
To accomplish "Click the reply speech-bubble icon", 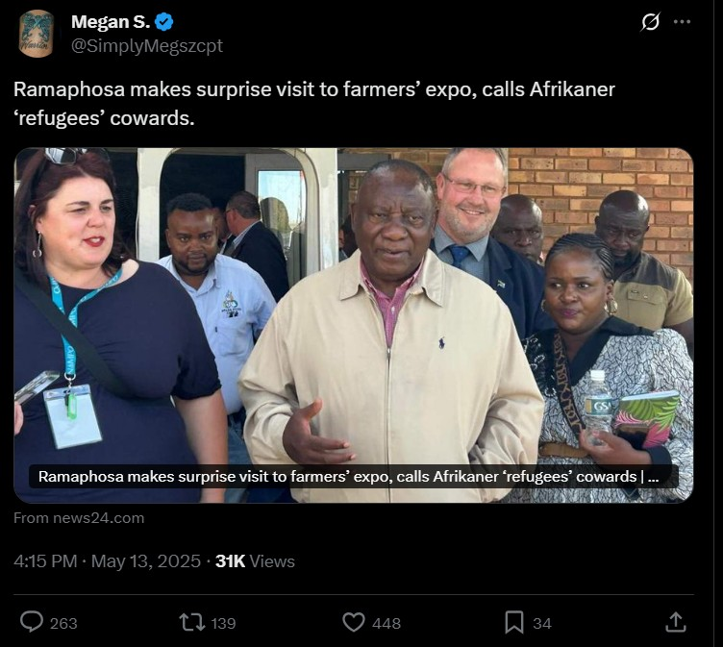I will coord(32,623).
